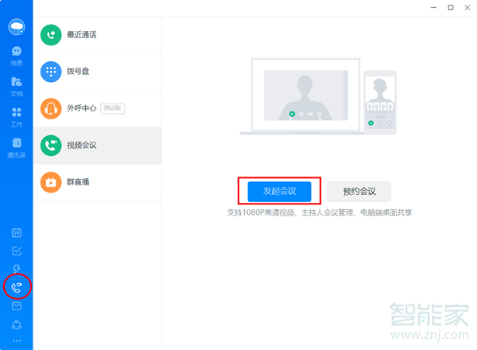The width and height of the screenshot is (477, 350).
Task: Click the lightning bolt icon in sidebar
Action: [x=16, y=270]
